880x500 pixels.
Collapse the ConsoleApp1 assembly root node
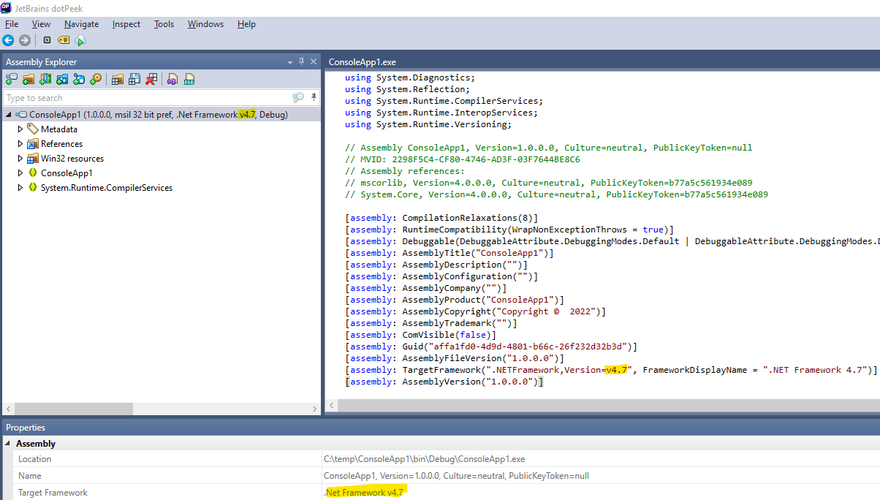coord(8,115)
